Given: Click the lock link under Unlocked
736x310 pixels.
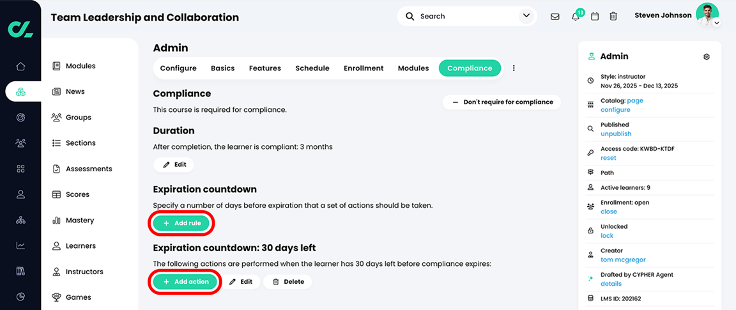Looking at the screenshot, I should (607, 236).
